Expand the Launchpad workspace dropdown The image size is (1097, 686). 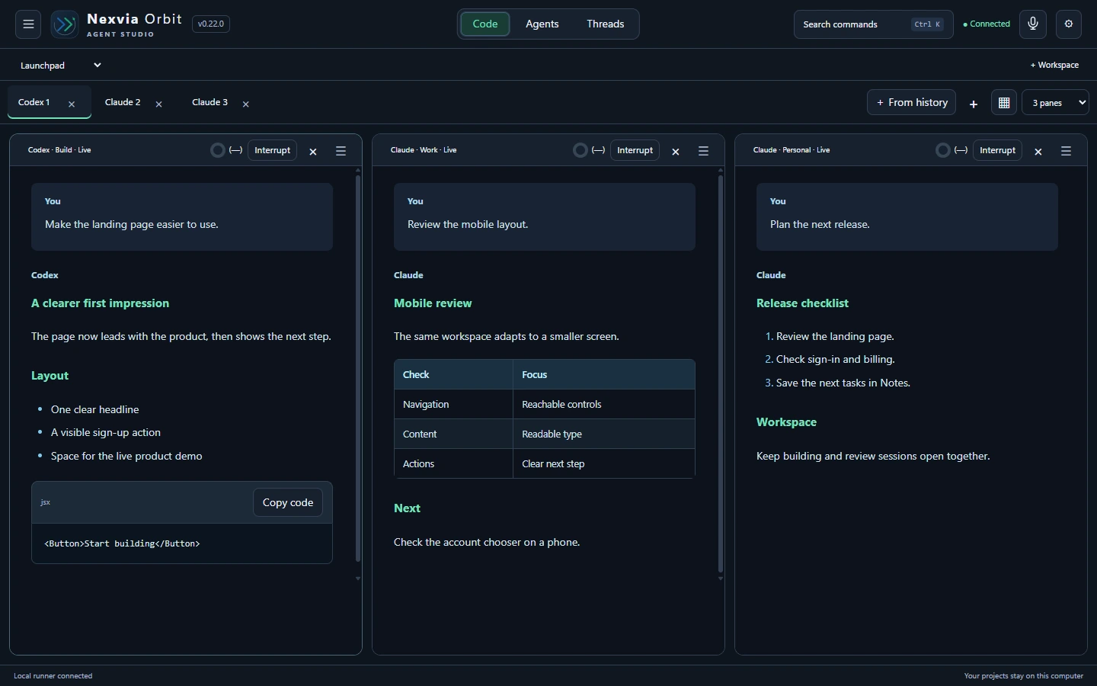[x=59, y=65]
